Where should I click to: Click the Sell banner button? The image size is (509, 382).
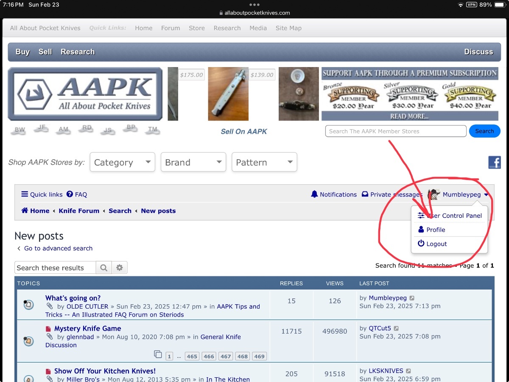pyautogui.click(x=45, y=52)
